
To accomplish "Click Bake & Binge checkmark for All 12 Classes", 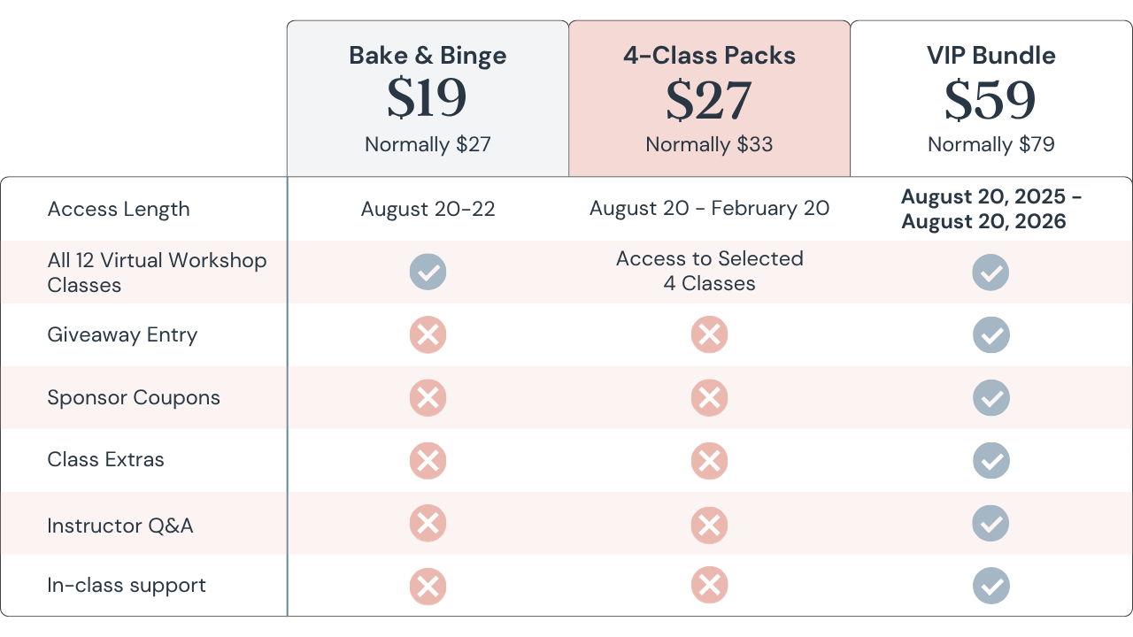I will [428, 272].
